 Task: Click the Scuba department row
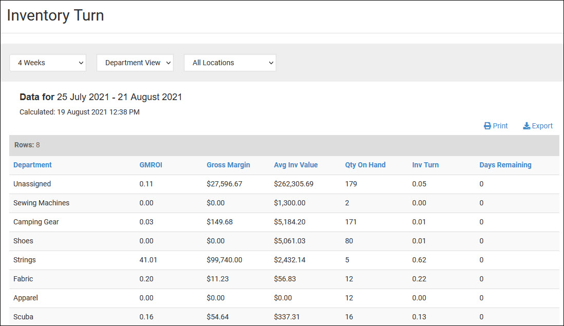tap(23, 317)
